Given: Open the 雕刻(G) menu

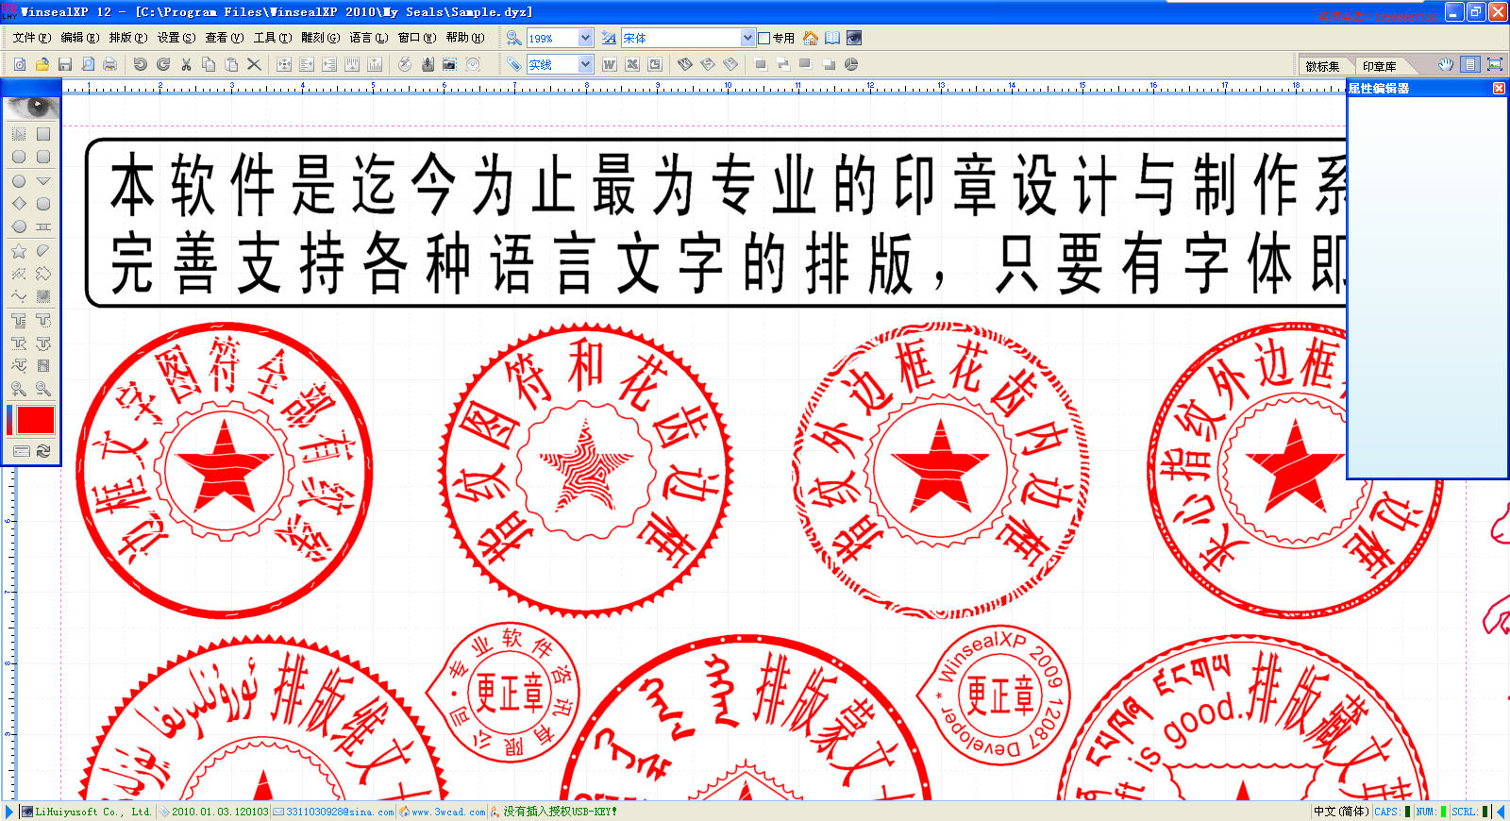Looking at the screenshot, I should point(321,38).
